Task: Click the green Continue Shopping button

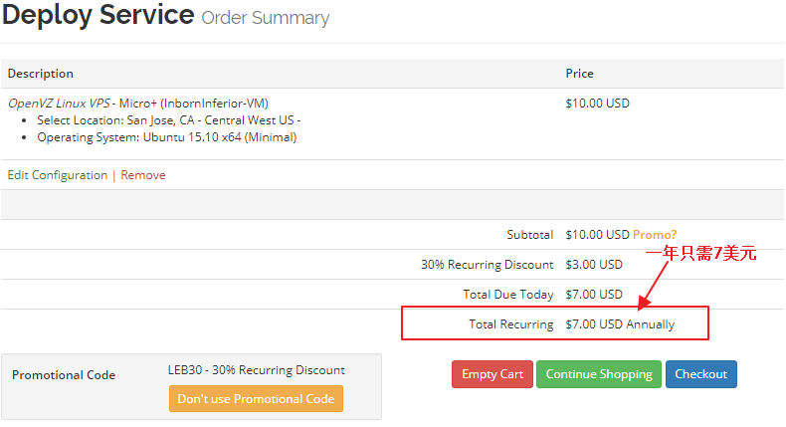Action: [599, 374]
